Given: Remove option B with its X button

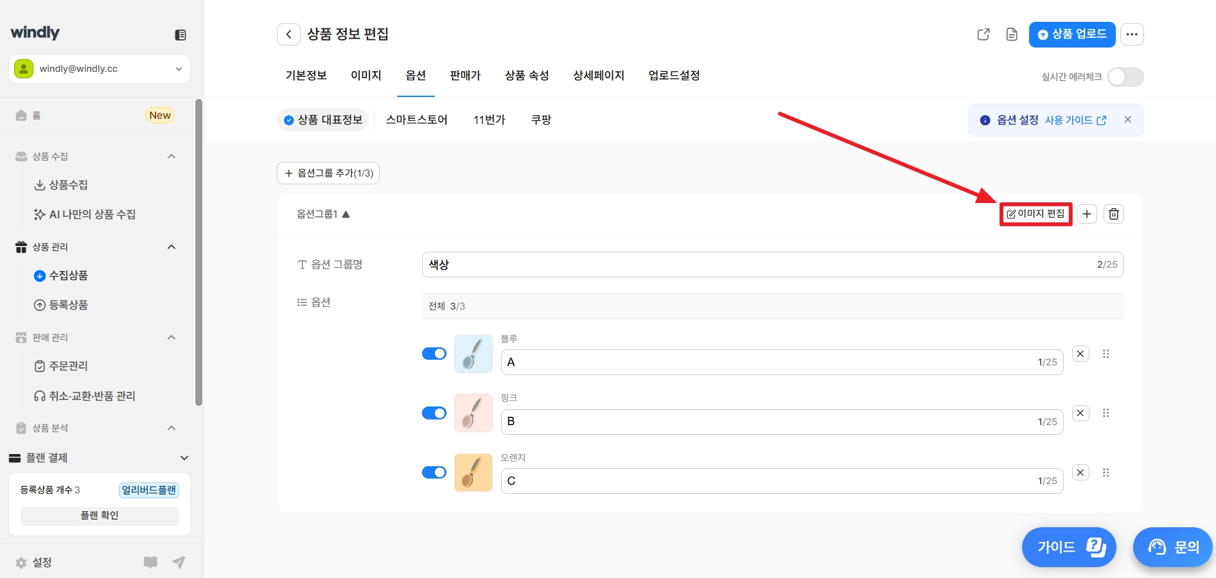Looking at the screenshot, I should tap(1080, 413).
